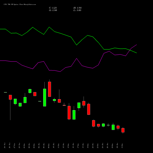Viewport: 153px width, 153px height.
Task: Select the 11 Dec date label
Action: (x=58, y=146)
